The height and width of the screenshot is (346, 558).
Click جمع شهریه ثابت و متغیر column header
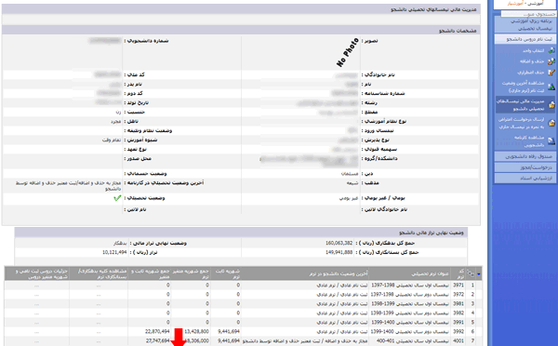coord(149,273)
